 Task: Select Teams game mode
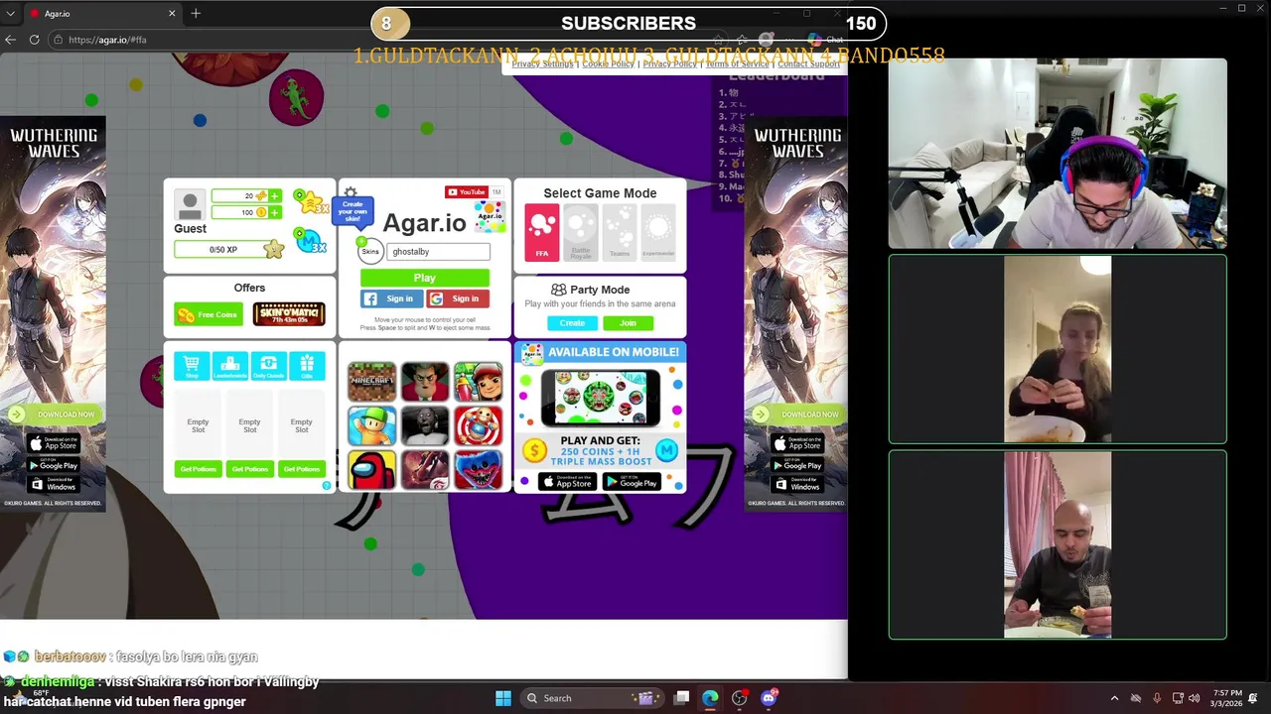click(620, 232)
